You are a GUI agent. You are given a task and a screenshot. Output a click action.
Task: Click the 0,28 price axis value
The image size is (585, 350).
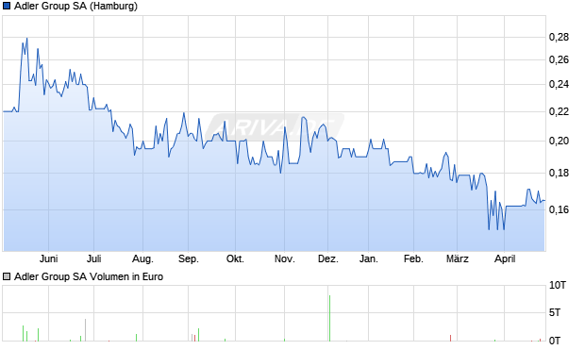[x=559, y=37]
